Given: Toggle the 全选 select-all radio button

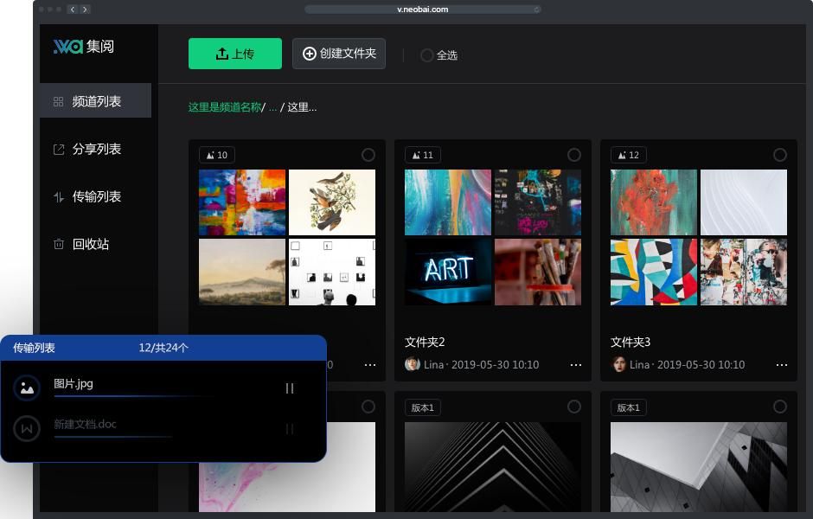Looking at the screenshot, I should click(426, 55).
